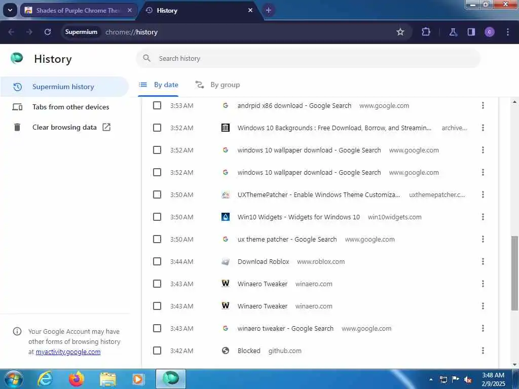
Task: Tick the ux theme patcher search checkbox
Action: coord(157,239)
